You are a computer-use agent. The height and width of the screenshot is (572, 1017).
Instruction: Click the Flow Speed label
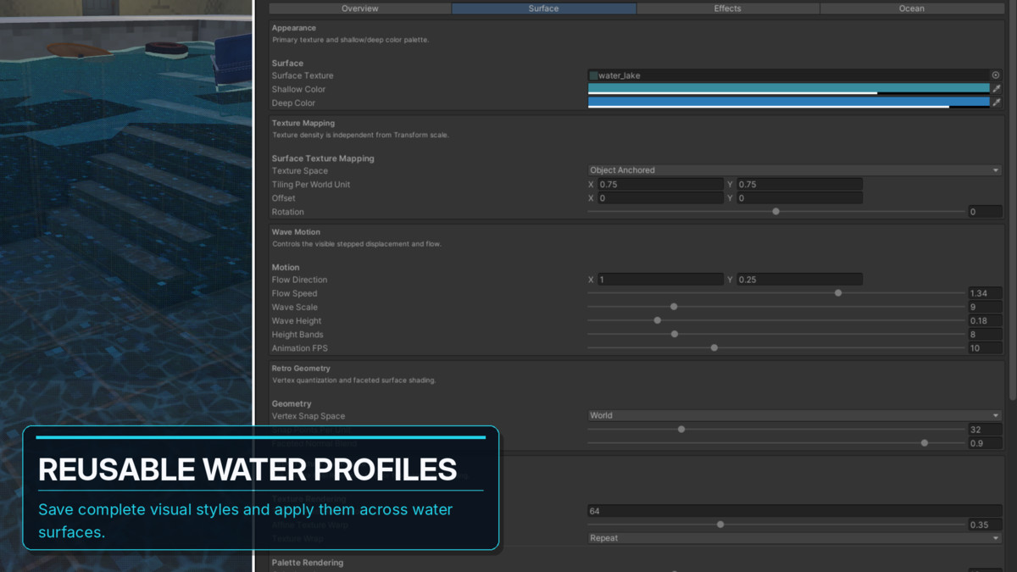(294, 293)
